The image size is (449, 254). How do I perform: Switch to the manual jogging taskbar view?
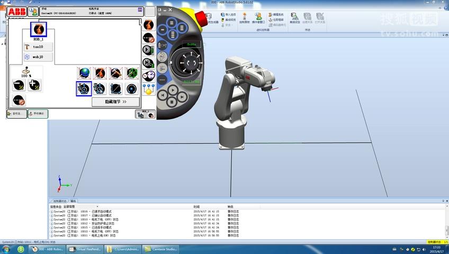[x=38, y=114]
